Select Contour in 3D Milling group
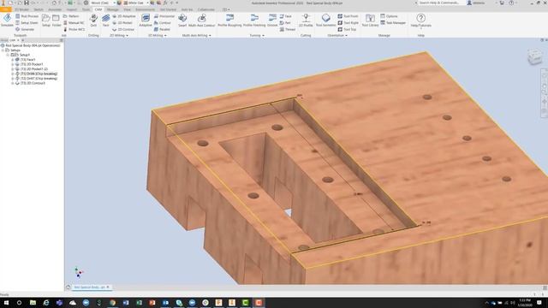548x308 pixels. [163, 23]
